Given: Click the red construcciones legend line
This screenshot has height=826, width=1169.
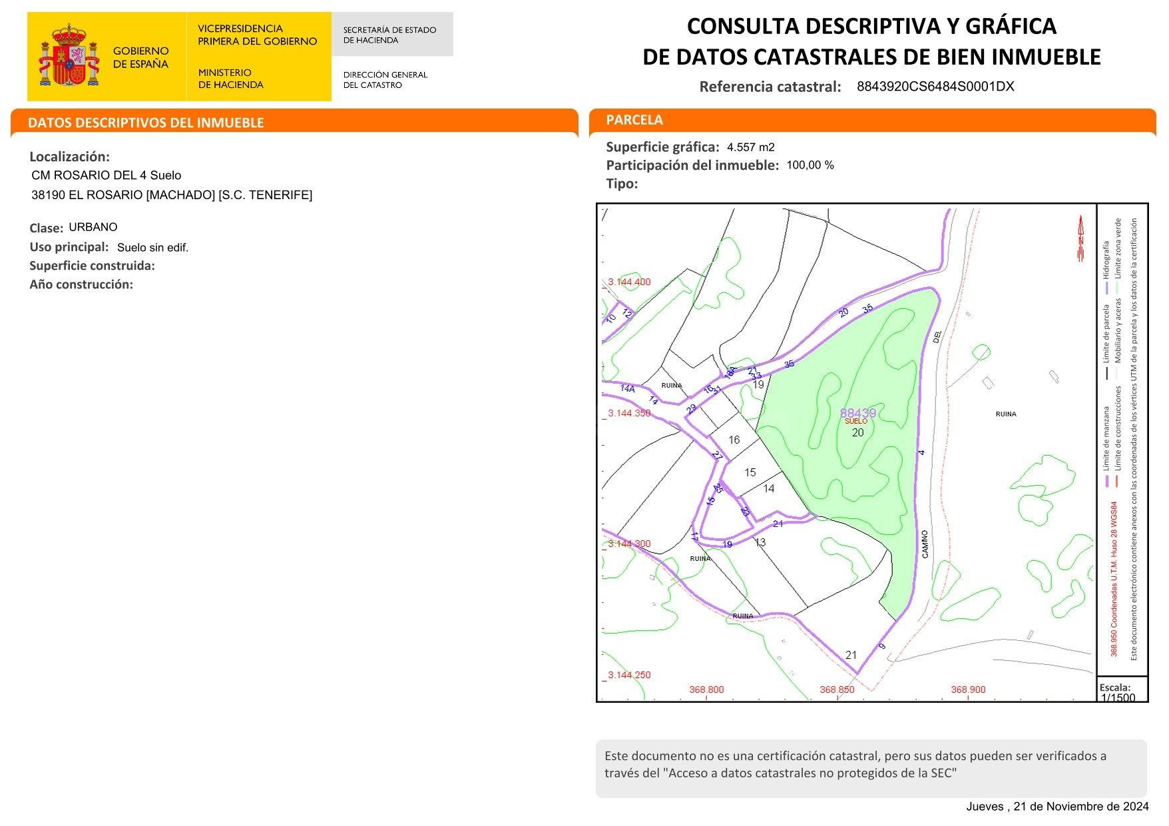Looking at the screenshot, I should pos(1118,482).
